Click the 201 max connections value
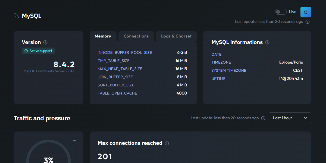 point(105,156)
